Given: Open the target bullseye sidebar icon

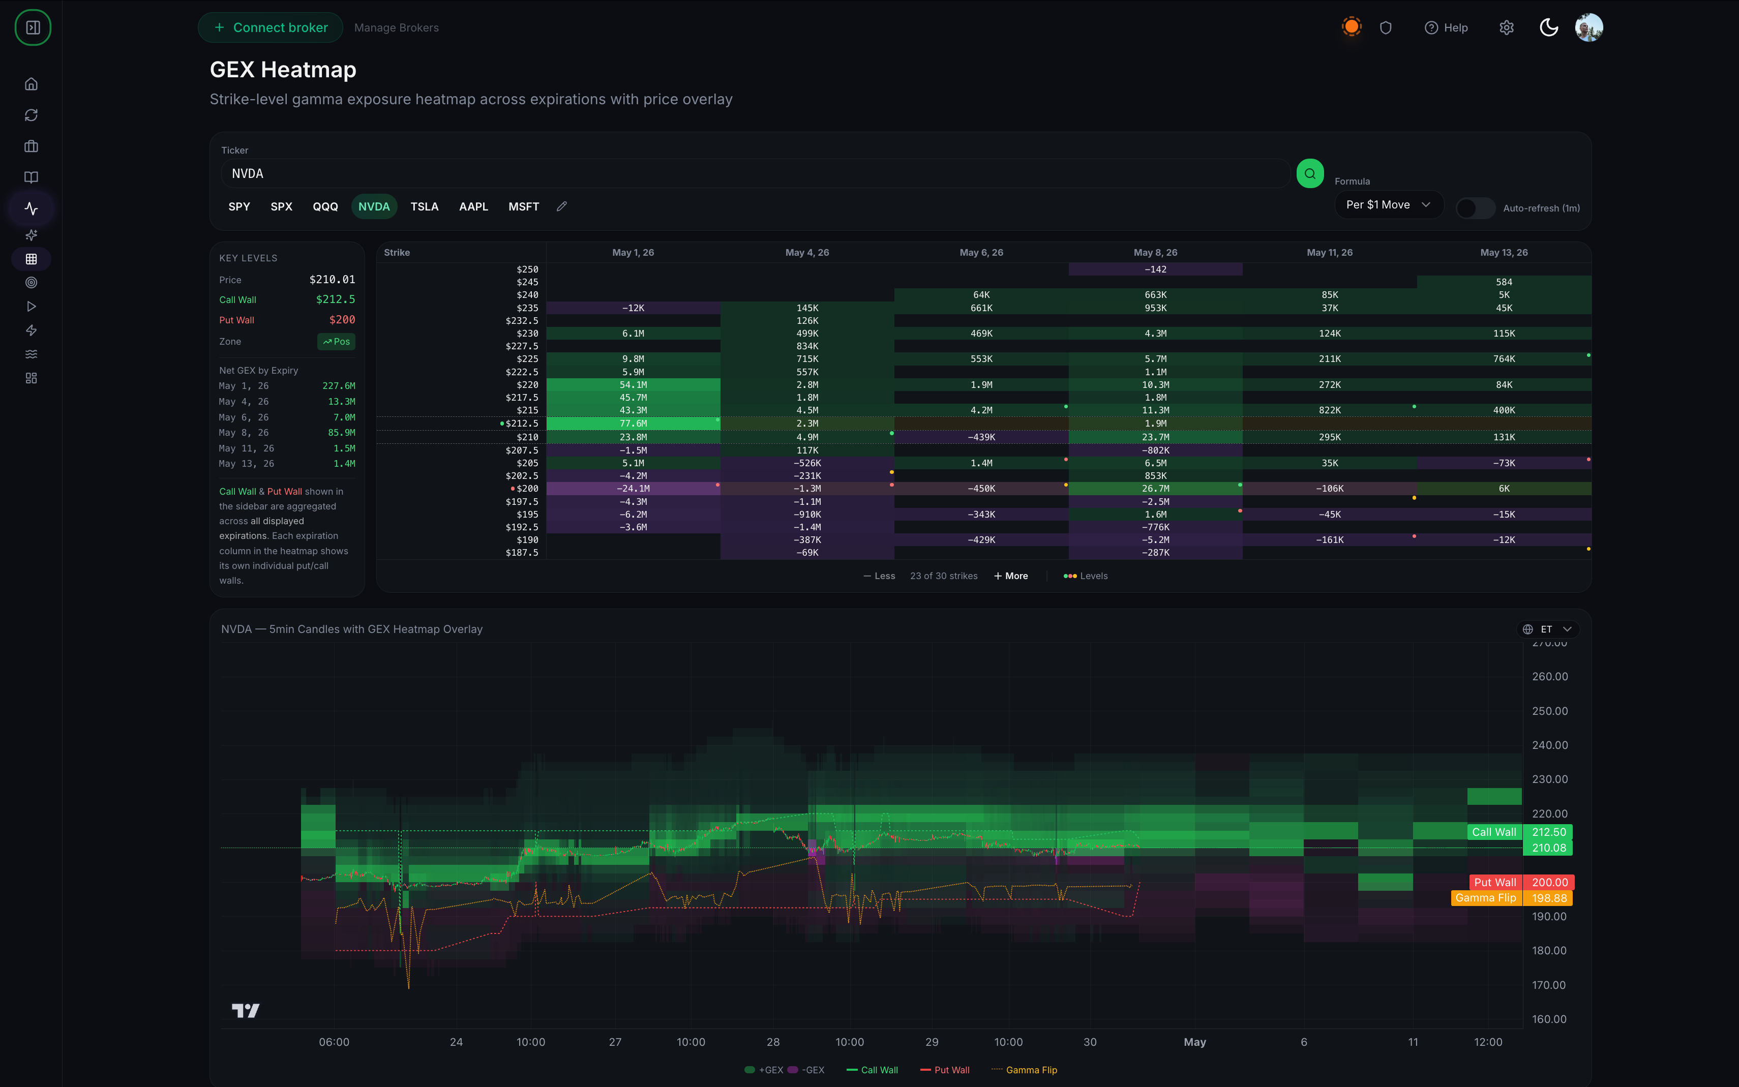Looking at the screenshot, I should tap(31, 283).
